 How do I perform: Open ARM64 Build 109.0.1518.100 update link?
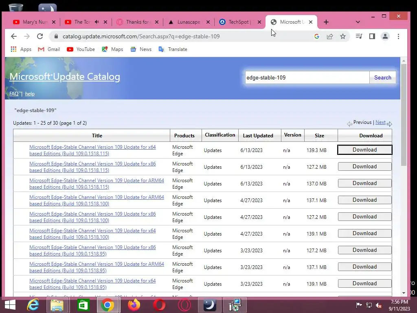(x=97, y=201)
